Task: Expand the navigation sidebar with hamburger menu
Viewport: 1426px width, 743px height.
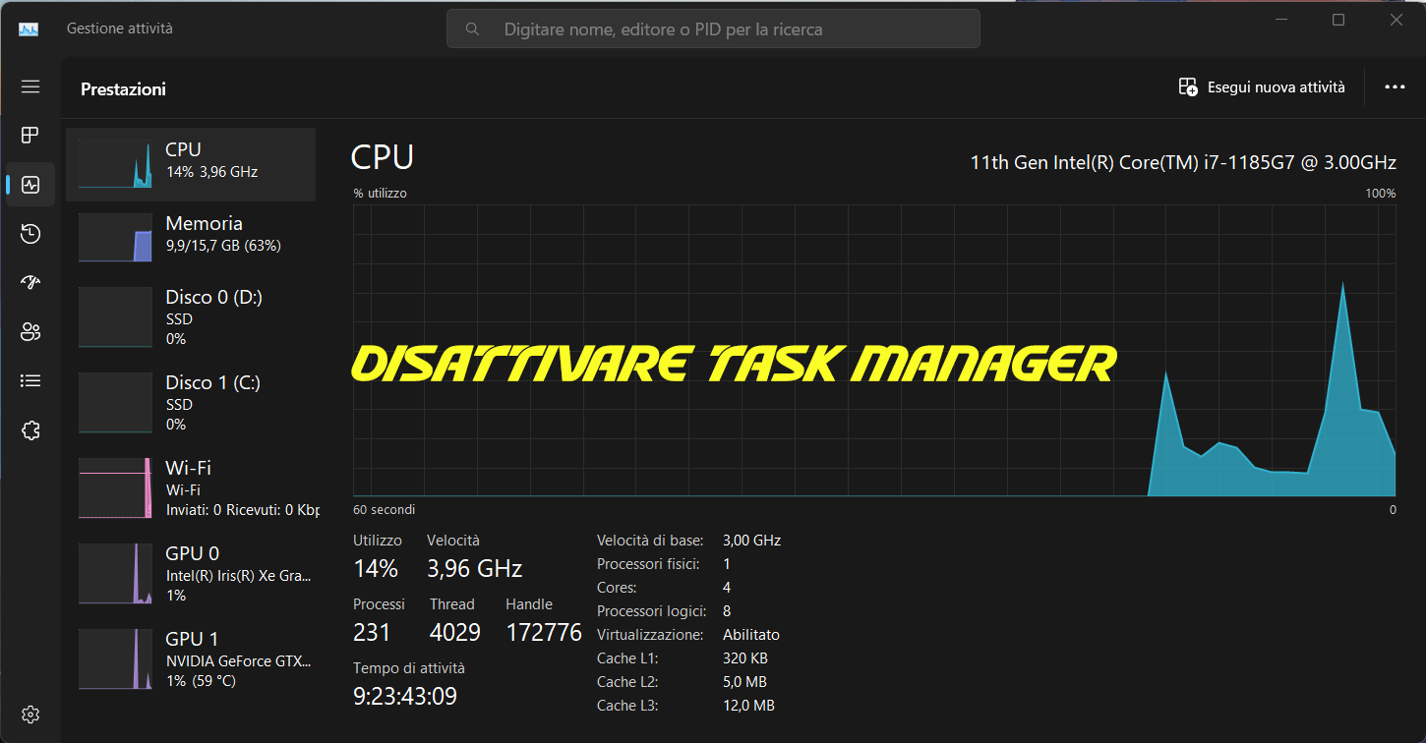Action: click(30, 86)
